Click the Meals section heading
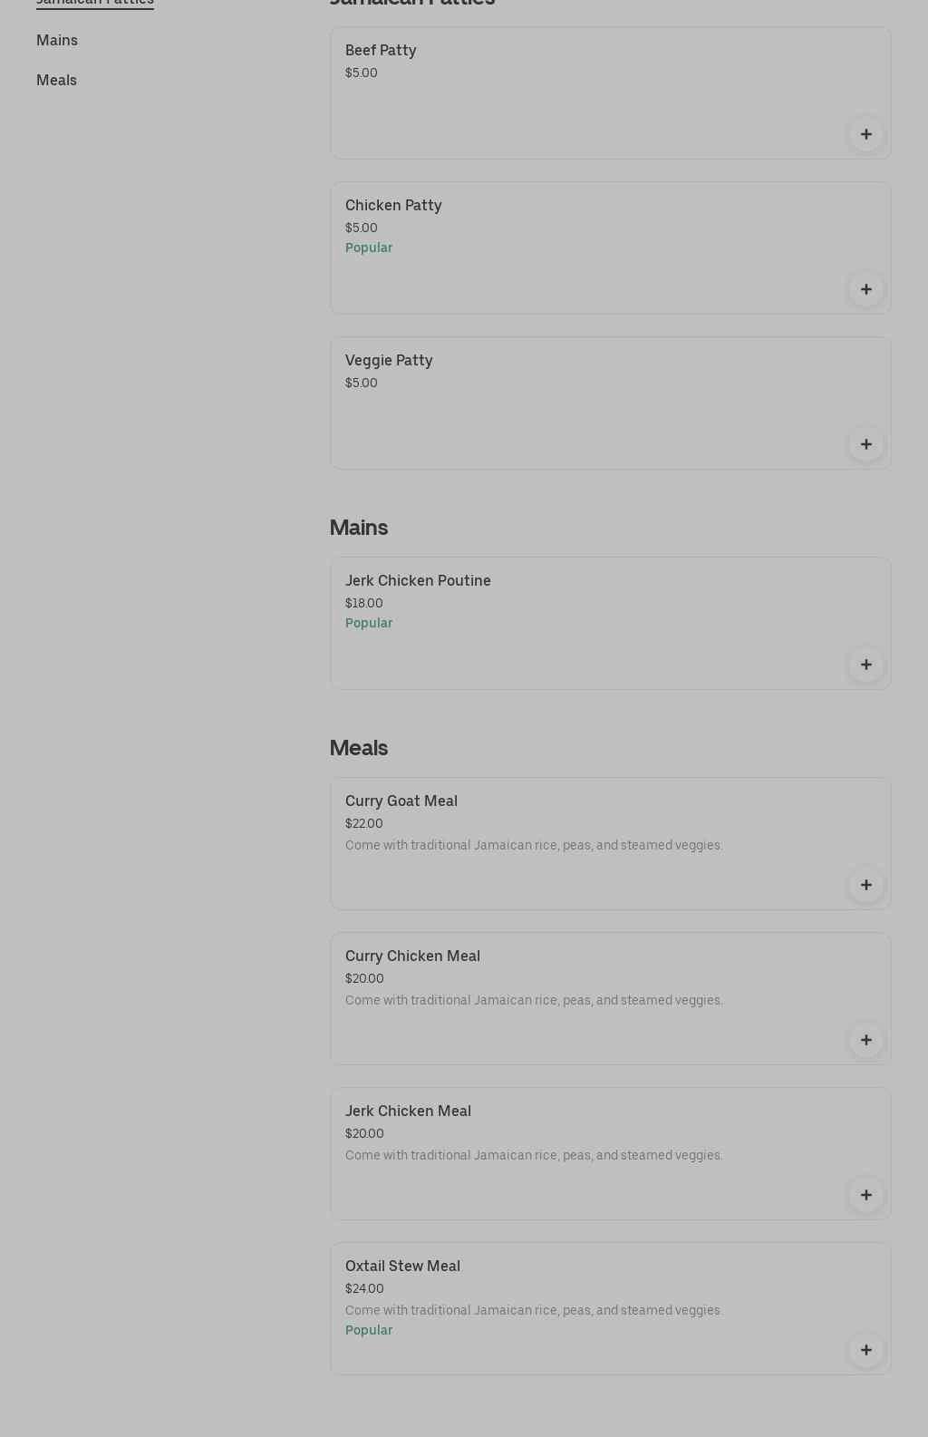Image resolution: width=928 pixels, height=1437 pixels. tap(359, 747)
